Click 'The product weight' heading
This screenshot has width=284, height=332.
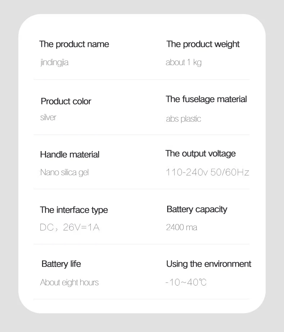(x=203, y=44)
